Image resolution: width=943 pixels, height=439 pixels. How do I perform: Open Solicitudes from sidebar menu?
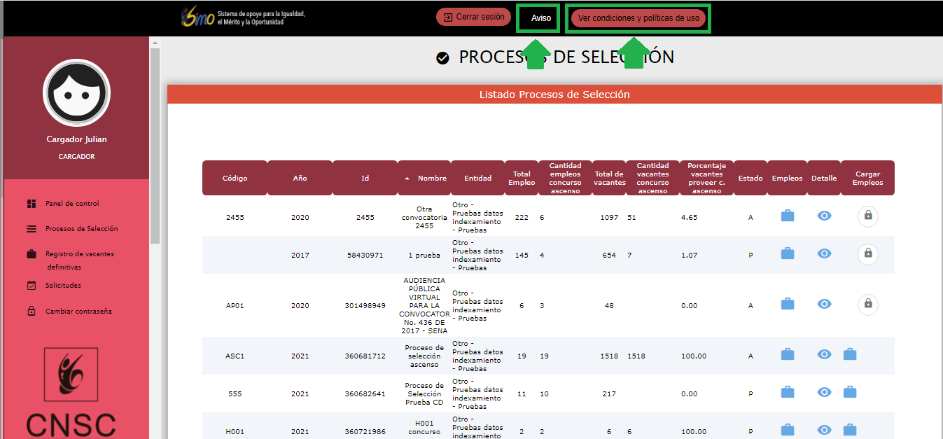pyautogui.click(x=63, y=286)
